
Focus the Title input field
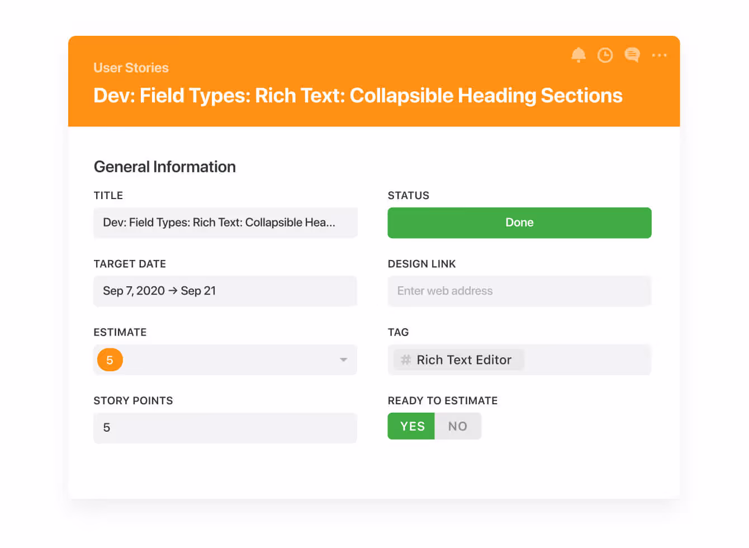[x=225, y=223]
